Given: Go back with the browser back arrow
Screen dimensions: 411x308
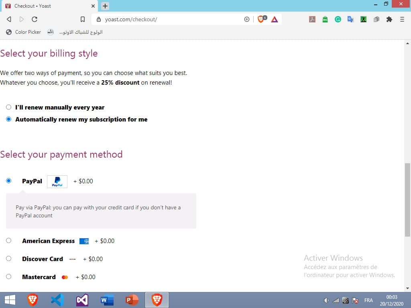Looking at the screenshot, I should (x=9, y=19).
